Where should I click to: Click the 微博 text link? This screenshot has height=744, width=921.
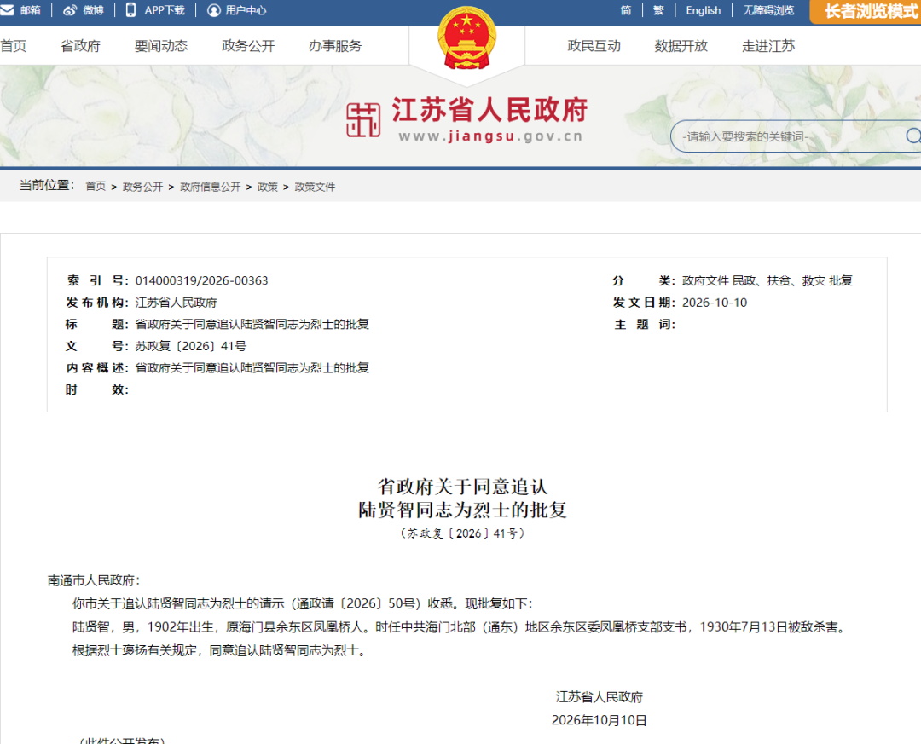[x=94, y=10]
